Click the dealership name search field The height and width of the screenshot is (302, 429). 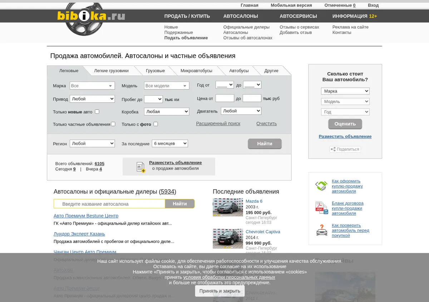(109, 204)
